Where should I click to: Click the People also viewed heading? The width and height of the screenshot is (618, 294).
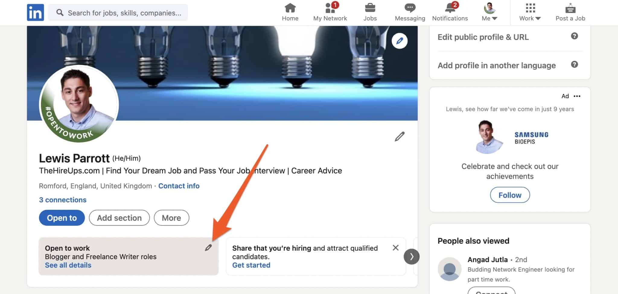[x=473, y=241]
